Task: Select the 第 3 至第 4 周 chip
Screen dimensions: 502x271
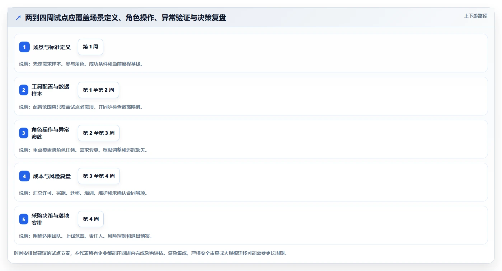Action: pyautogui.click(x=99, y=176)
